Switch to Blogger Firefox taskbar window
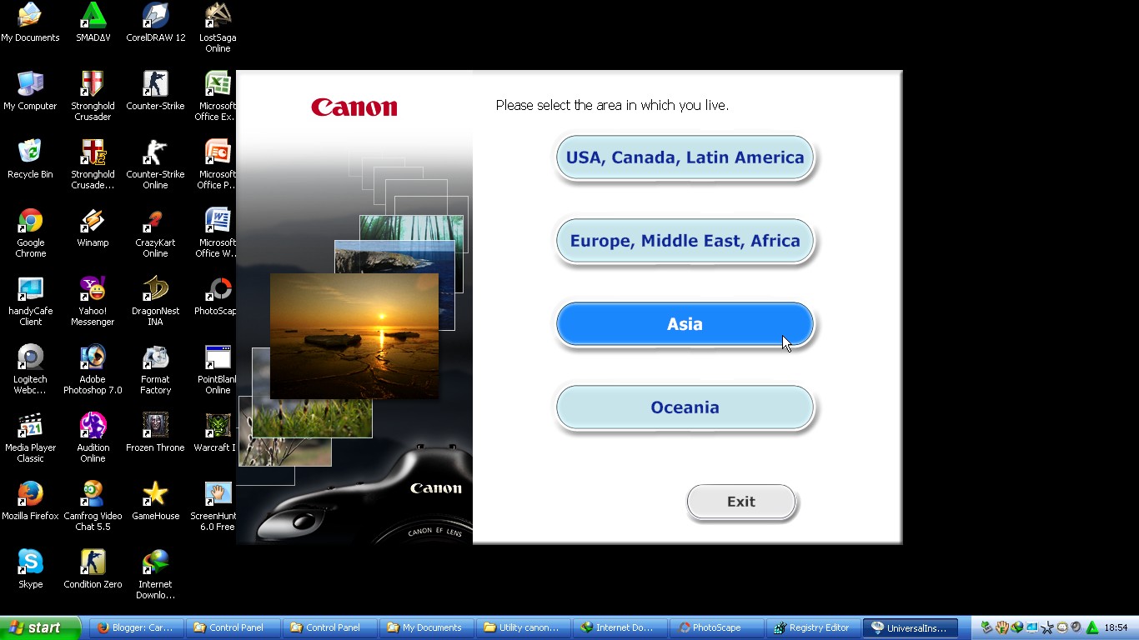Image resolution: width=1139 pixels, height=640 pixels. tap(137, 628)
